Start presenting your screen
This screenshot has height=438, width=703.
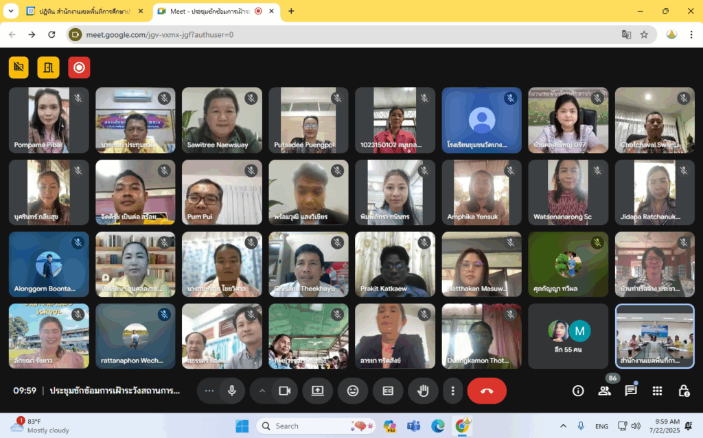[x=318, y=391]
